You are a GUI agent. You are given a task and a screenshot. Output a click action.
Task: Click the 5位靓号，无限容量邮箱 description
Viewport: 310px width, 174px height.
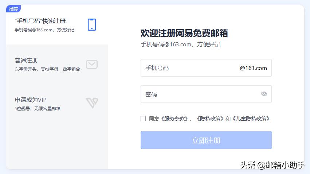(x=38, y=108)
